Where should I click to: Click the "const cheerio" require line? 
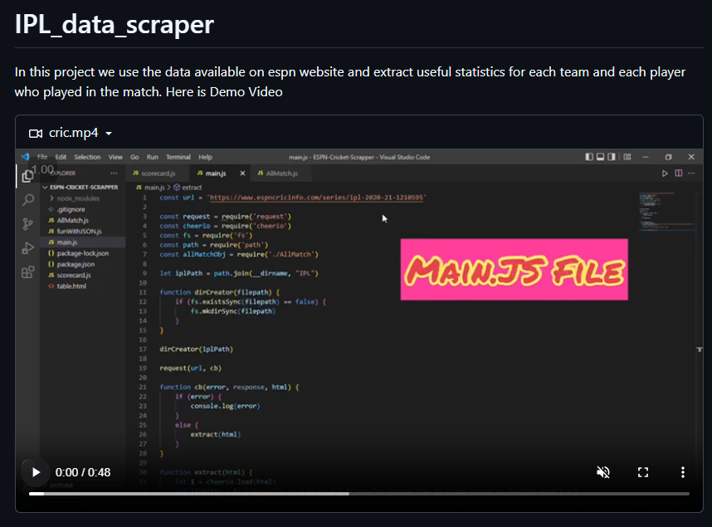point(225,226)
